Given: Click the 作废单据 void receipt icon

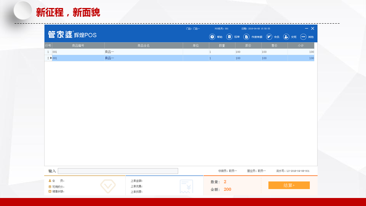Looking at the screenshot, I should click(246, 37).
